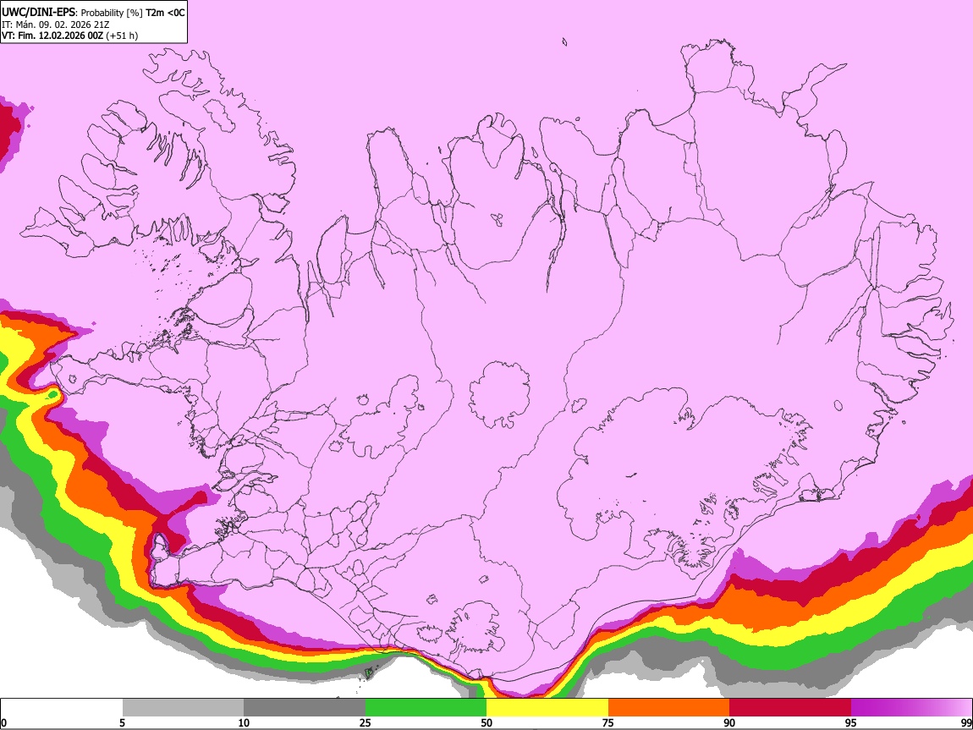Screen dimensions: 973x730
Task: Click the legend value label '10'
Action: [244, 722]
